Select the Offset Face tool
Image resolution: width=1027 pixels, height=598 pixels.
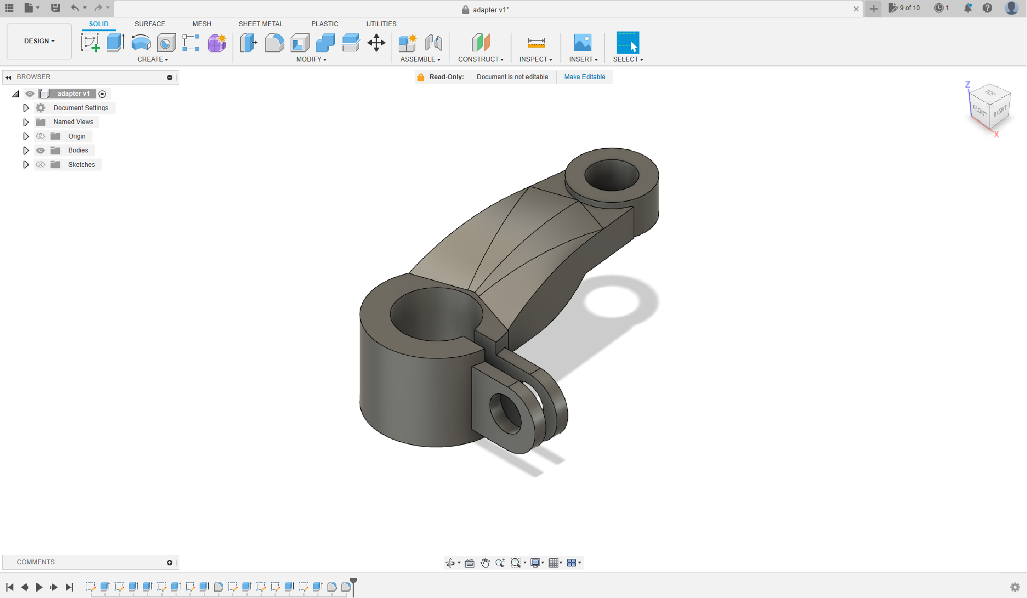tap(351, 42)
